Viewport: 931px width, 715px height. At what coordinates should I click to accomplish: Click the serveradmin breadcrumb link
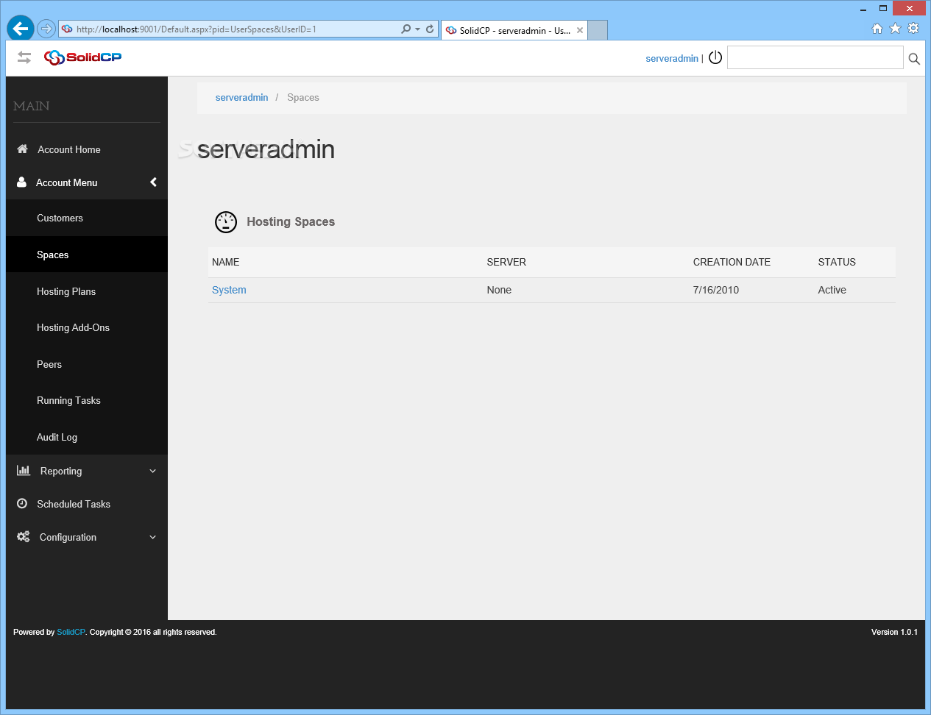(241, 97)
